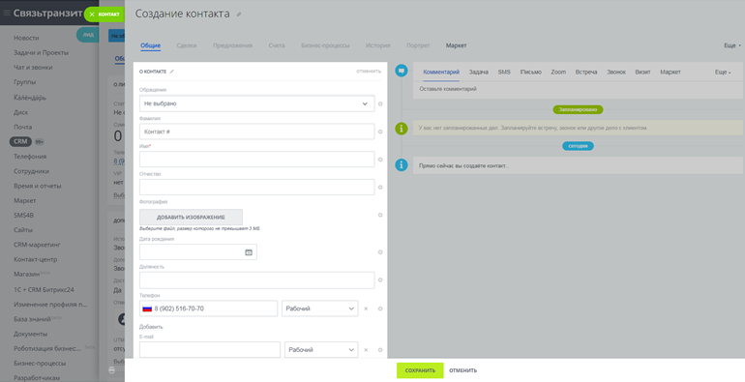Open the Маркет tab in contact header
Image resolution: width=745 pixels, height=382 pixels.
click(x=456, y=45)
